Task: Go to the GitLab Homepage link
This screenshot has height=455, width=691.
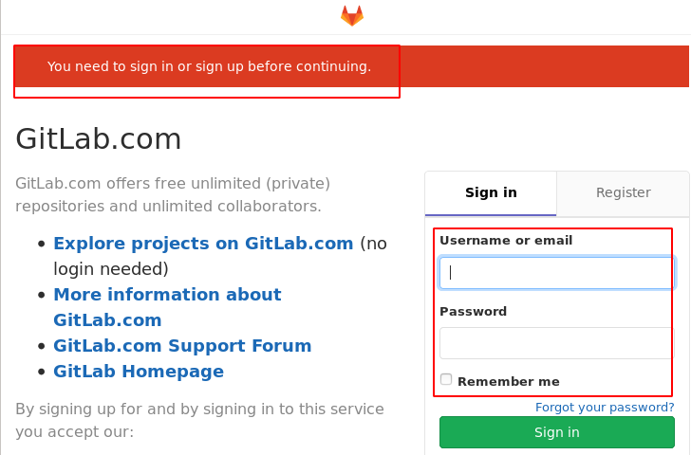Action: point(139,372)
